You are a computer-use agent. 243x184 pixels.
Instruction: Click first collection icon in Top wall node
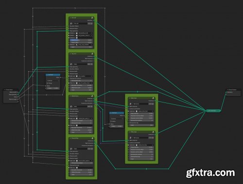pyautogui.click(x=77, y=33)
